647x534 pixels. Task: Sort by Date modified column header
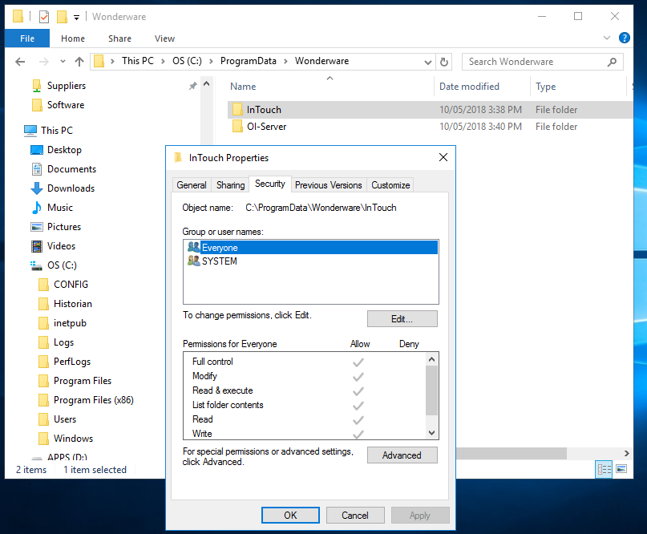tap(469, 87)
